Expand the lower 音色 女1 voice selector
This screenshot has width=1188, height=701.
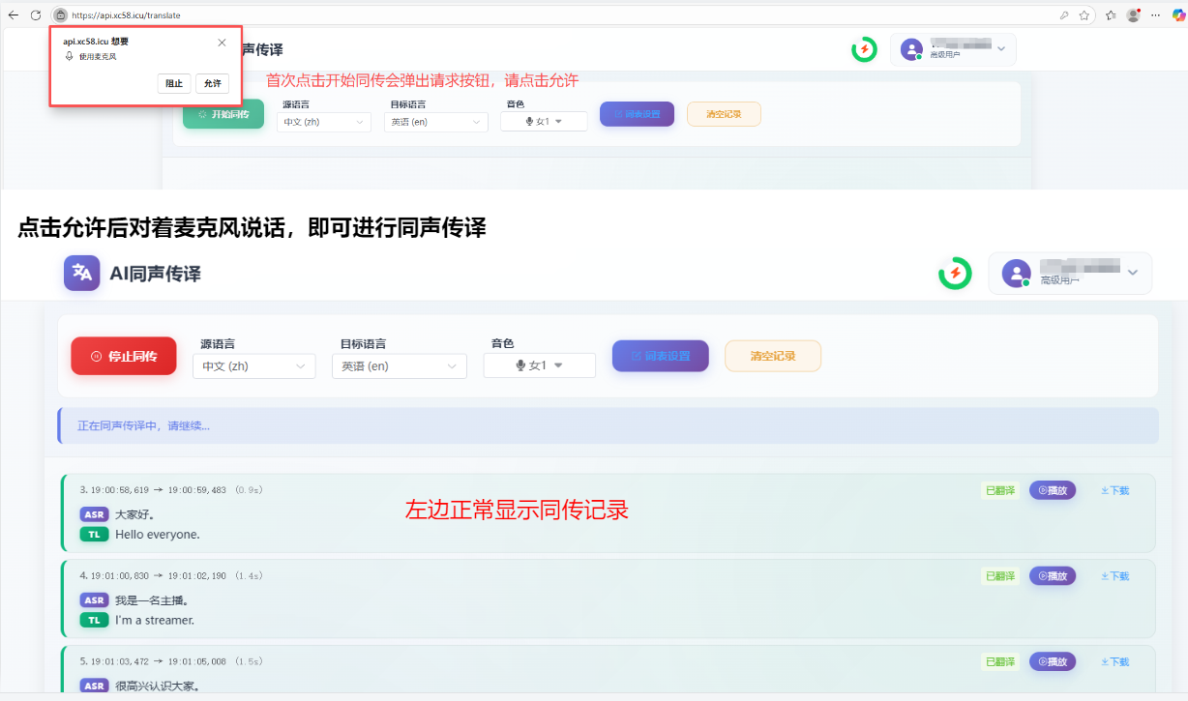pyautogui.click(x=539, y=365)
